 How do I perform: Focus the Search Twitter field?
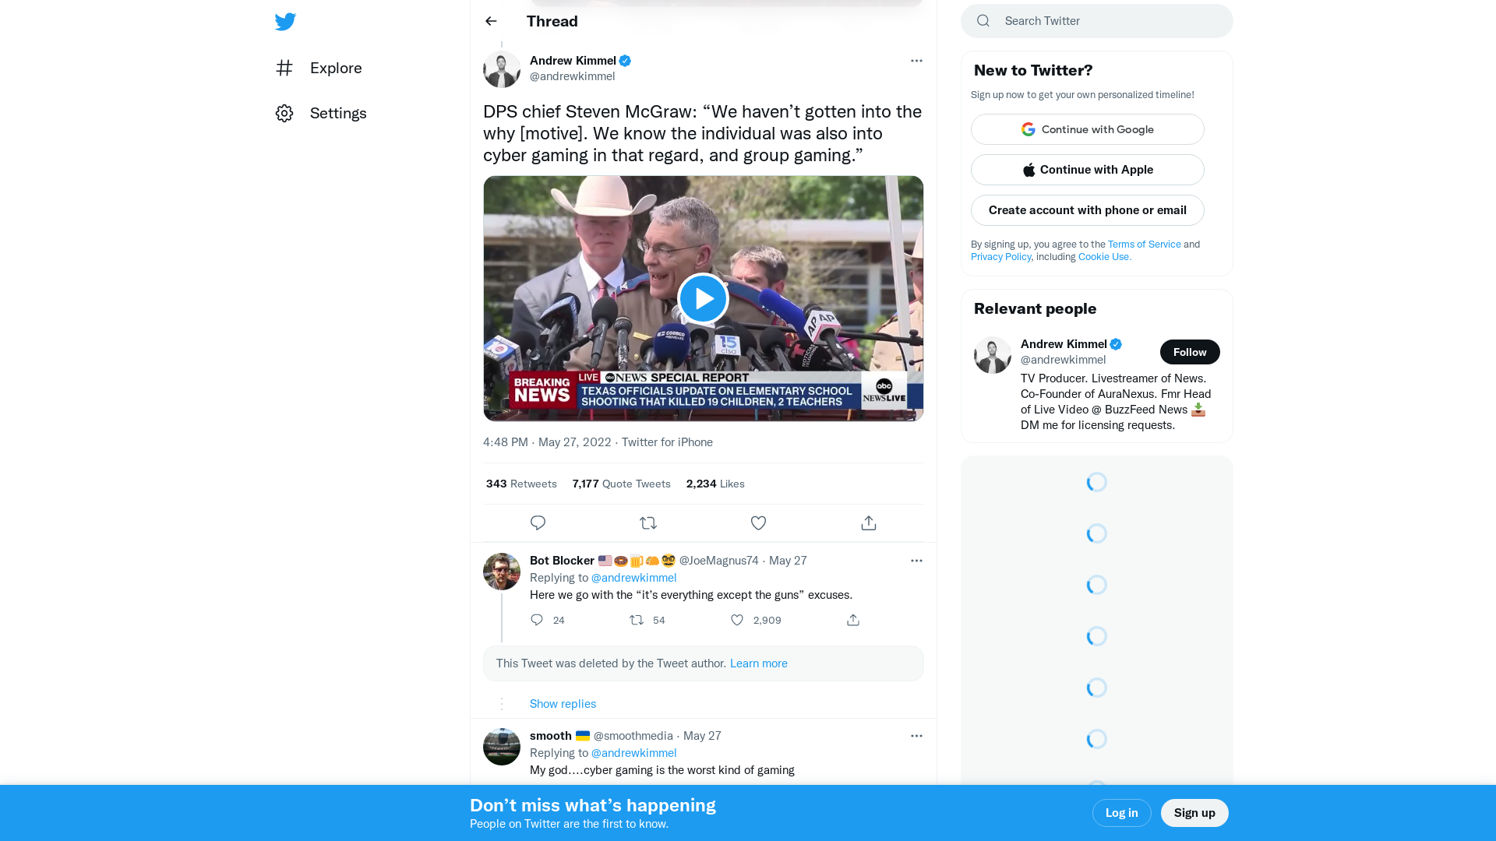click(1097, 21)
